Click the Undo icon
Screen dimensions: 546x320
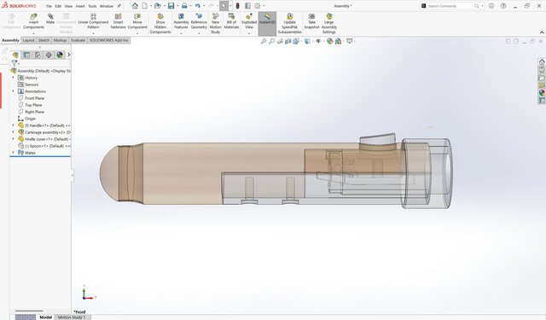[x=198, y=6]
